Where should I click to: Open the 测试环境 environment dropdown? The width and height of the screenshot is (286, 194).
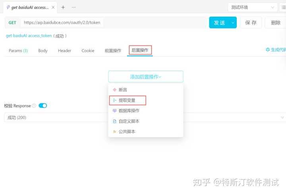click(x=253, y=7)
